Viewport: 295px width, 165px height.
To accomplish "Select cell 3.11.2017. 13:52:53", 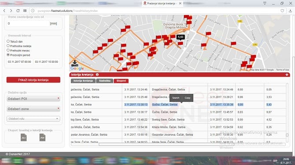I will click(221, 119).
